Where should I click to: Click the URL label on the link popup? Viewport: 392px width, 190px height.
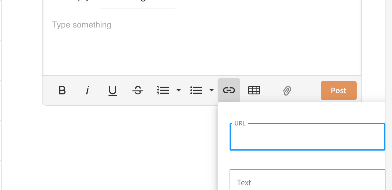pos(240,123)
